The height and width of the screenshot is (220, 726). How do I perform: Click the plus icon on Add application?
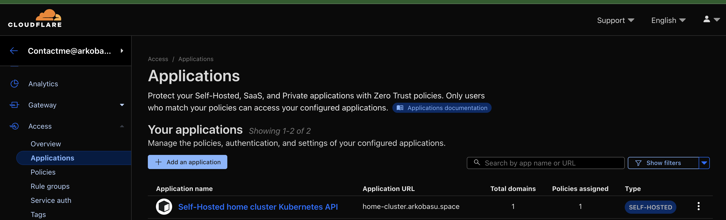click(x=158, y=162)
